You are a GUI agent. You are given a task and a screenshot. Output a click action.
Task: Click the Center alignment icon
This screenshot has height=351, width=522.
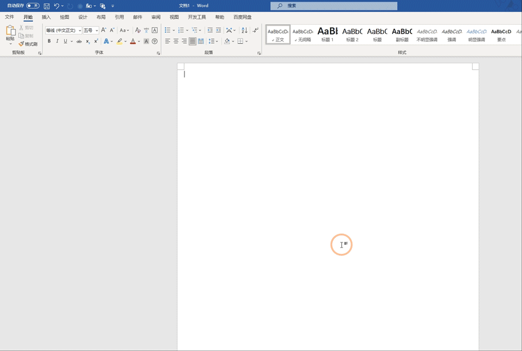pyautogui.click(x=176, y=41)
